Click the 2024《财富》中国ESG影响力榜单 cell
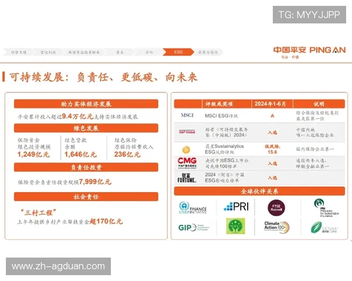The image size is (352, 281). pyautogui.click(x=224, y=177)
